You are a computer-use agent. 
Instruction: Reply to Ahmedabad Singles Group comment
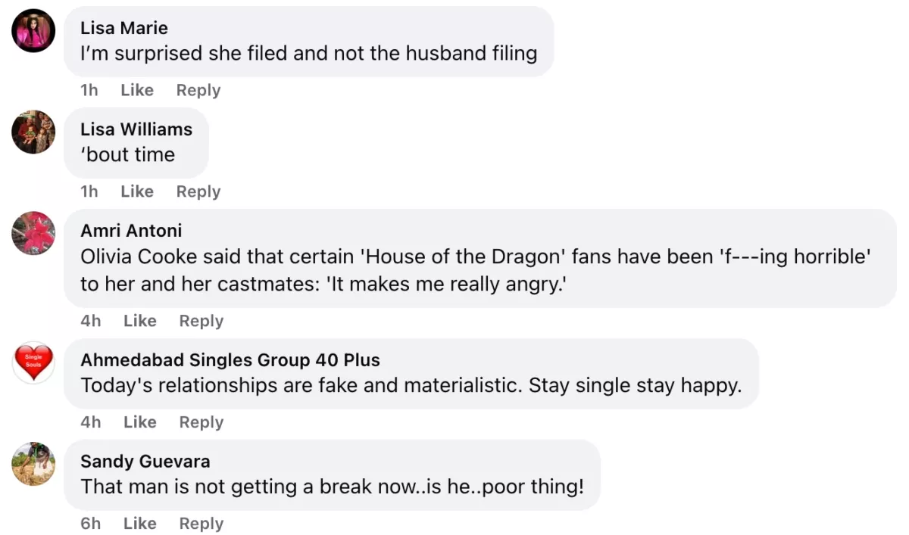click(x=201, y=422)
